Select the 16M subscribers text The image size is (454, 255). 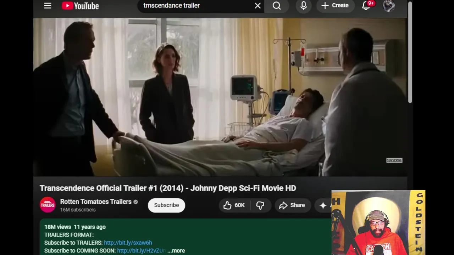78,210
